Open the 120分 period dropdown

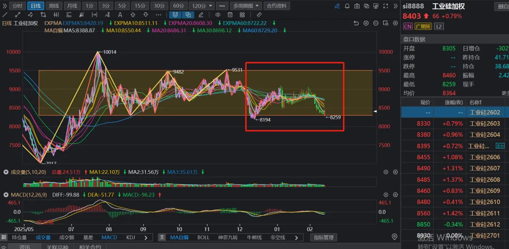202,6
